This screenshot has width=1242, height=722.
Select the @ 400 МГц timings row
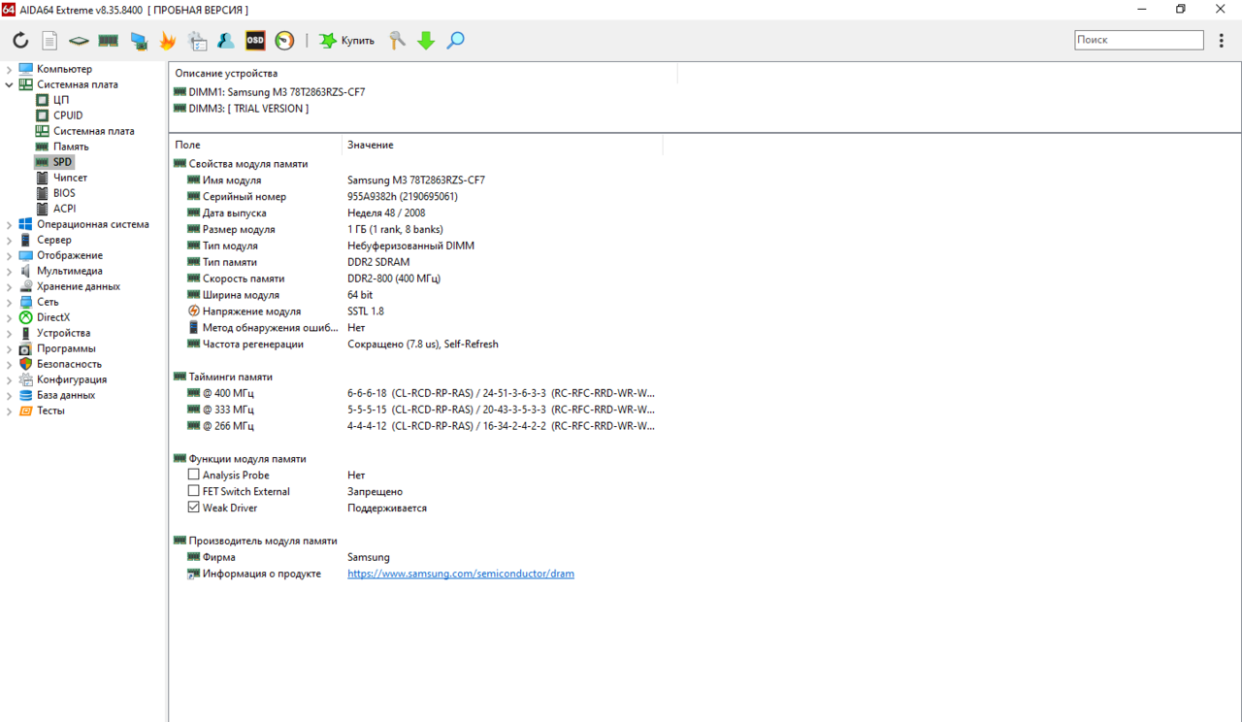pyautogui.click(x=421, y=393)
